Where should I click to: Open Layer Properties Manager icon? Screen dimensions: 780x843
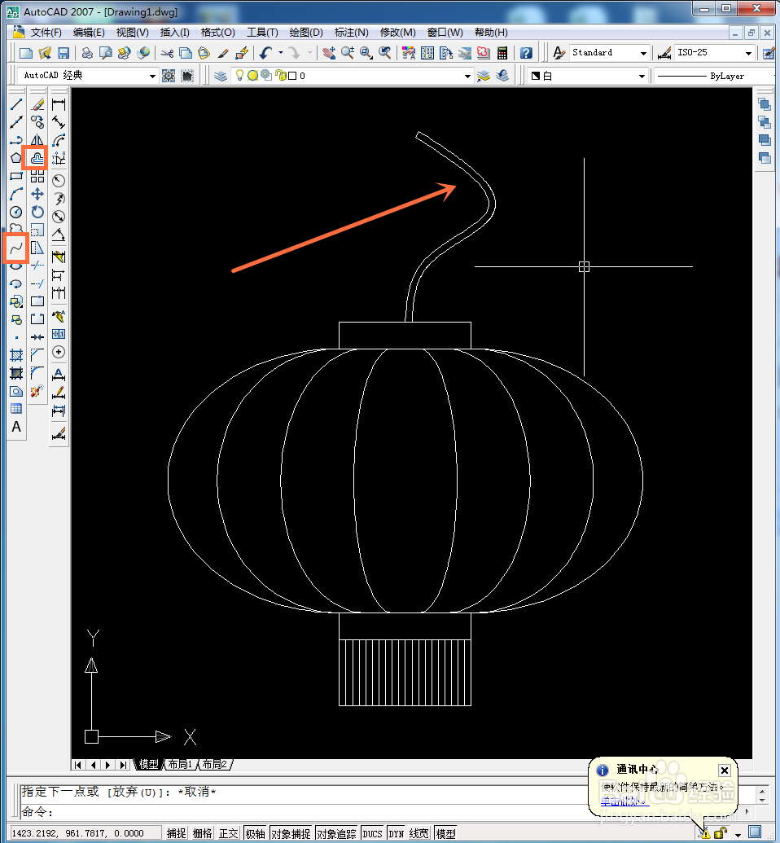(x=220, y=76)
